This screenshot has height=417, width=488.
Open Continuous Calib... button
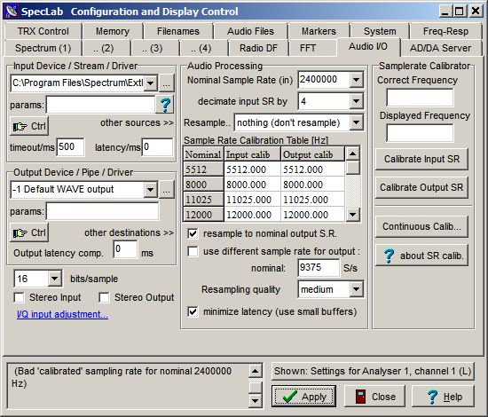421,226
